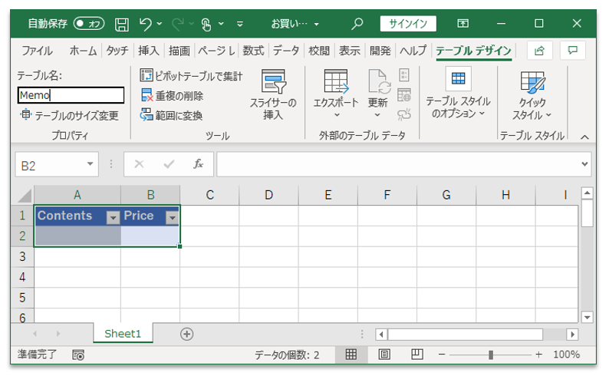
Task: Click テーブルのサイズ変更 button
Action: (69, 115)
